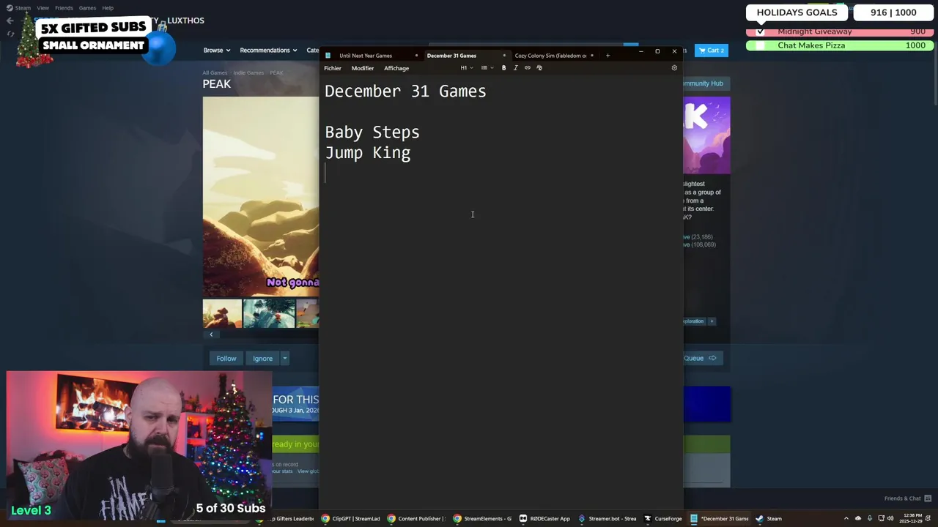Open Steam from the taskbar
This screenshot has height=527, width=938.
pos(769,519)
